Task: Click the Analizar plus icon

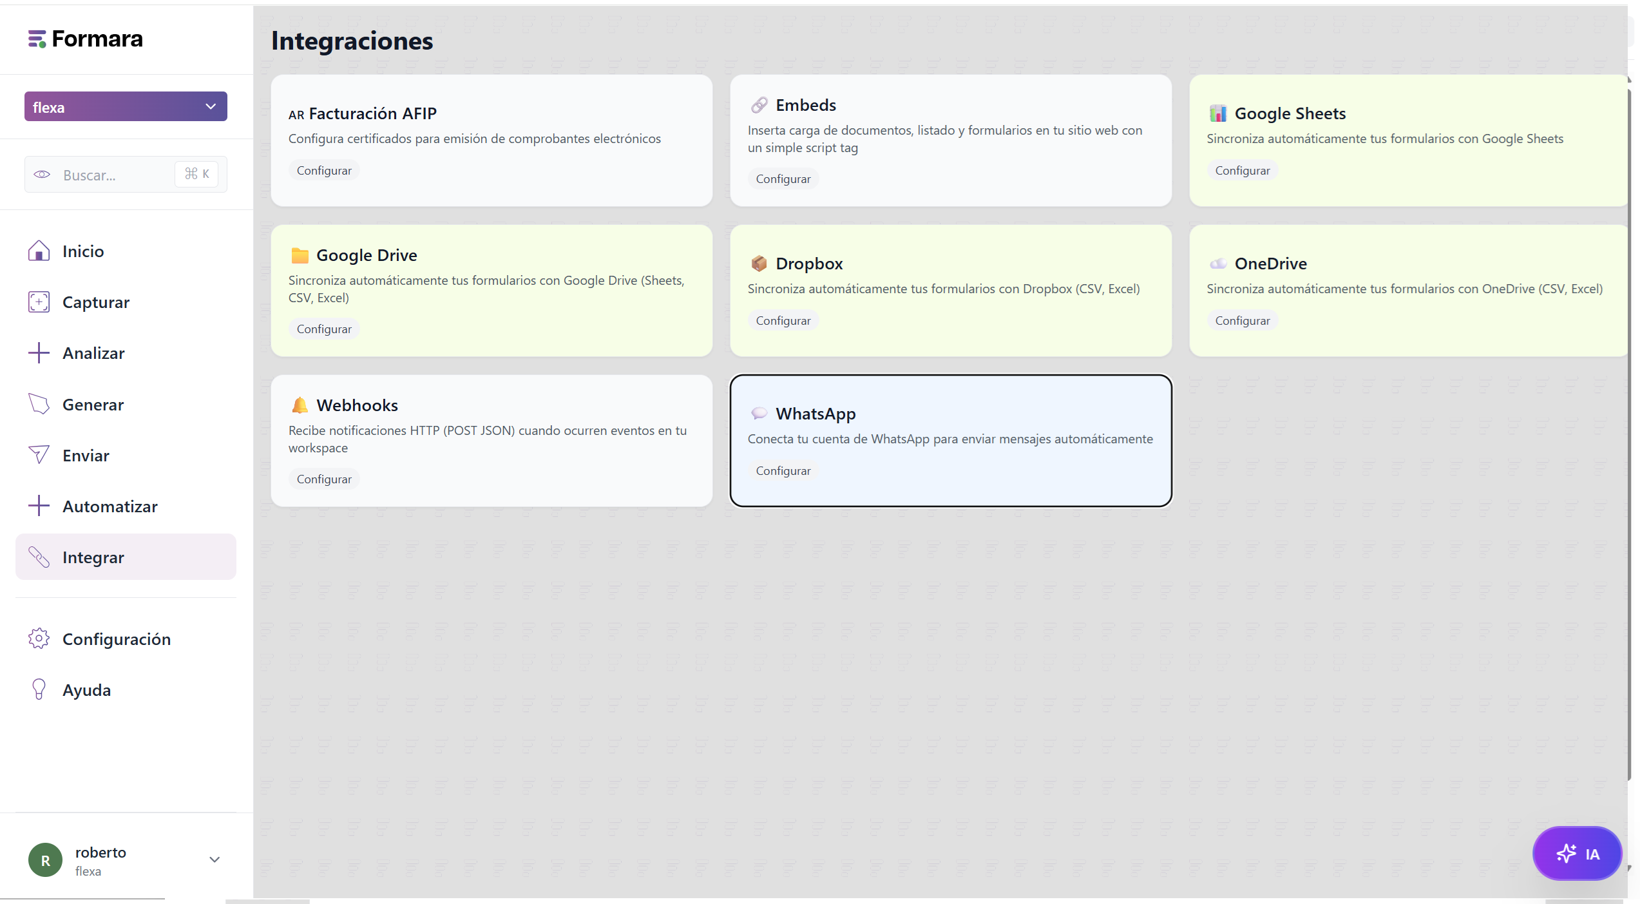Action: [x=39, y=352]
